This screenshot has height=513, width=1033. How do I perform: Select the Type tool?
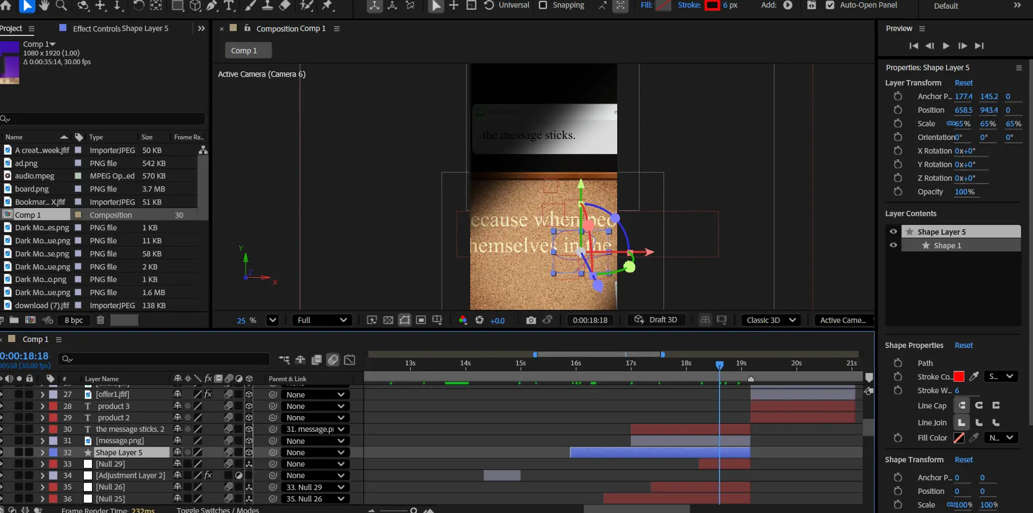229,5
